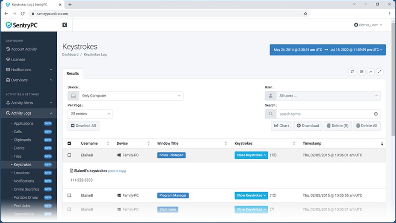The height and width of the screenshot is (223, 396).
Task: Expand the Per Page entries dropdown
Action: coord(90,114)
